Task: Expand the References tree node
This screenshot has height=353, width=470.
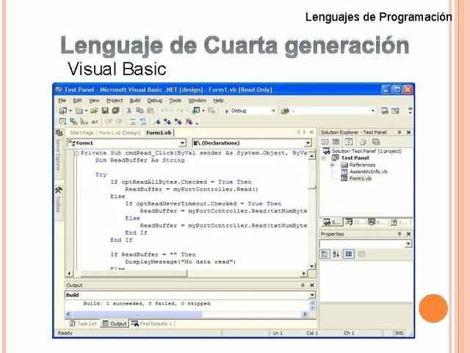Action: coord(332,165)
